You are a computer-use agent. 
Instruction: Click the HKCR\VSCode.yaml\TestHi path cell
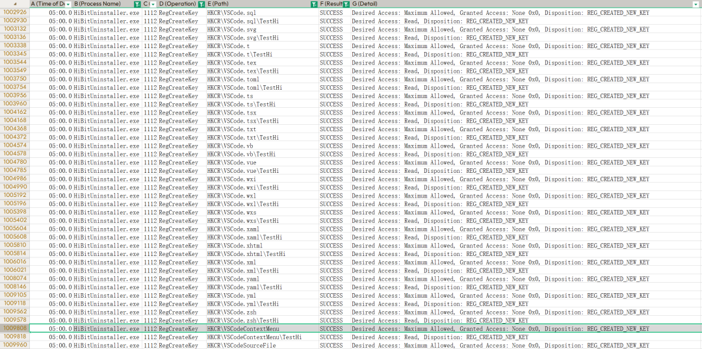click(x=263, y=287)
